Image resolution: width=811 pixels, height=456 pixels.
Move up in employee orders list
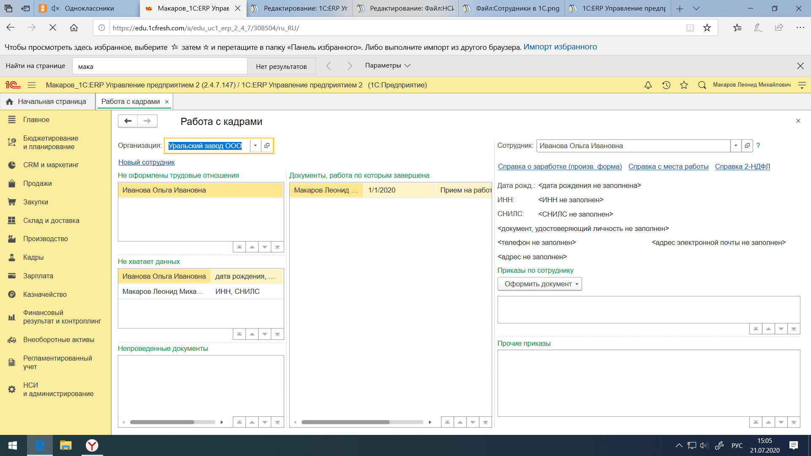pos(768,329)
